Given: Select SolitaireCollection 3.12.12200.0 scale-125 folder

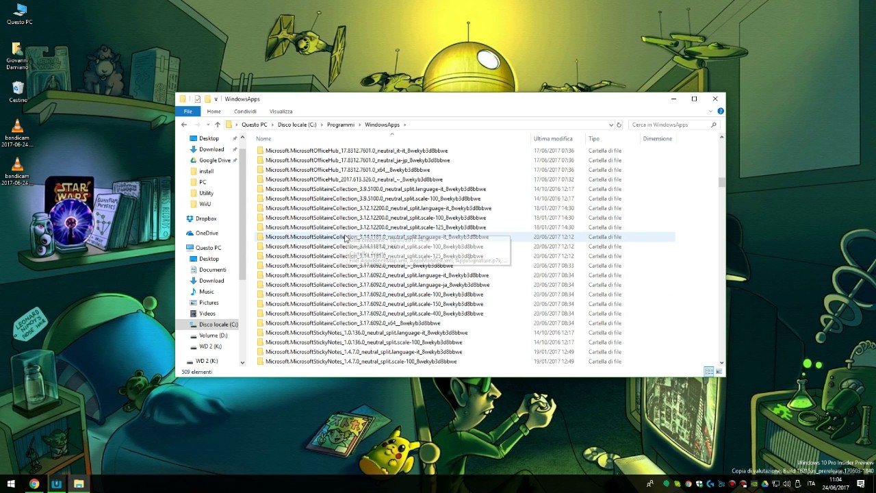Looking at the screenshot, I should pos(375,227).
